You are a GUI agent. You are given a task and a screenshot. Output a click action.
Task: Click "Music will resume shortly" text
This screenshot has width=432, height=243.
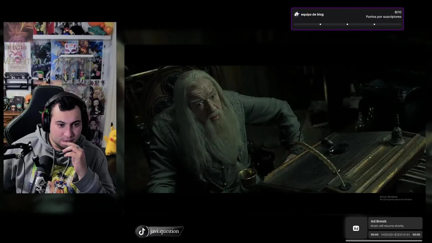pyautogui.click(x=387, y=226)
